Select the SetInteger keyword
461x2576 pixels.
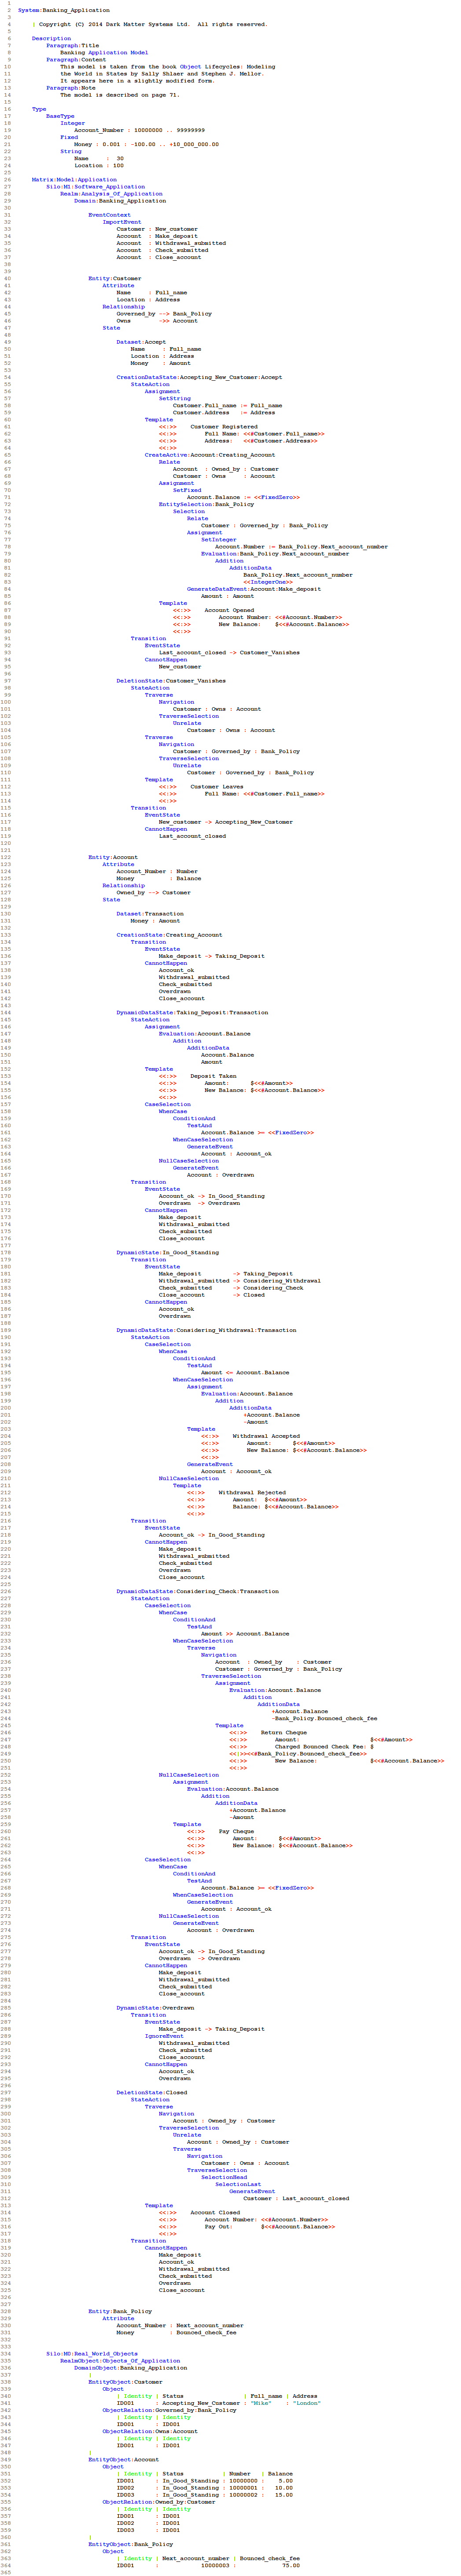[218, 540]
